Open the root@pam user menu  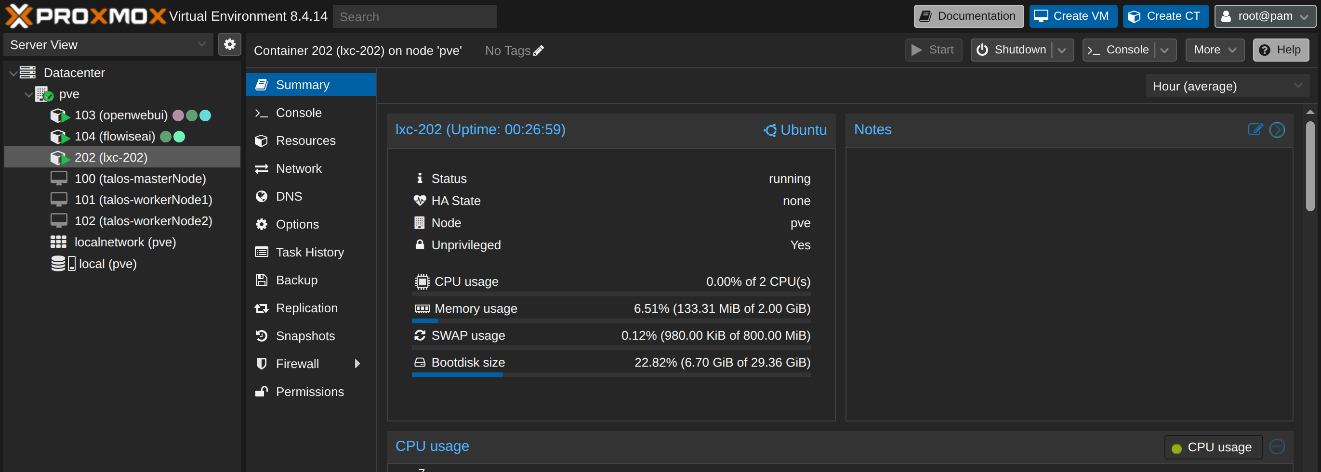click(1265, 16)
